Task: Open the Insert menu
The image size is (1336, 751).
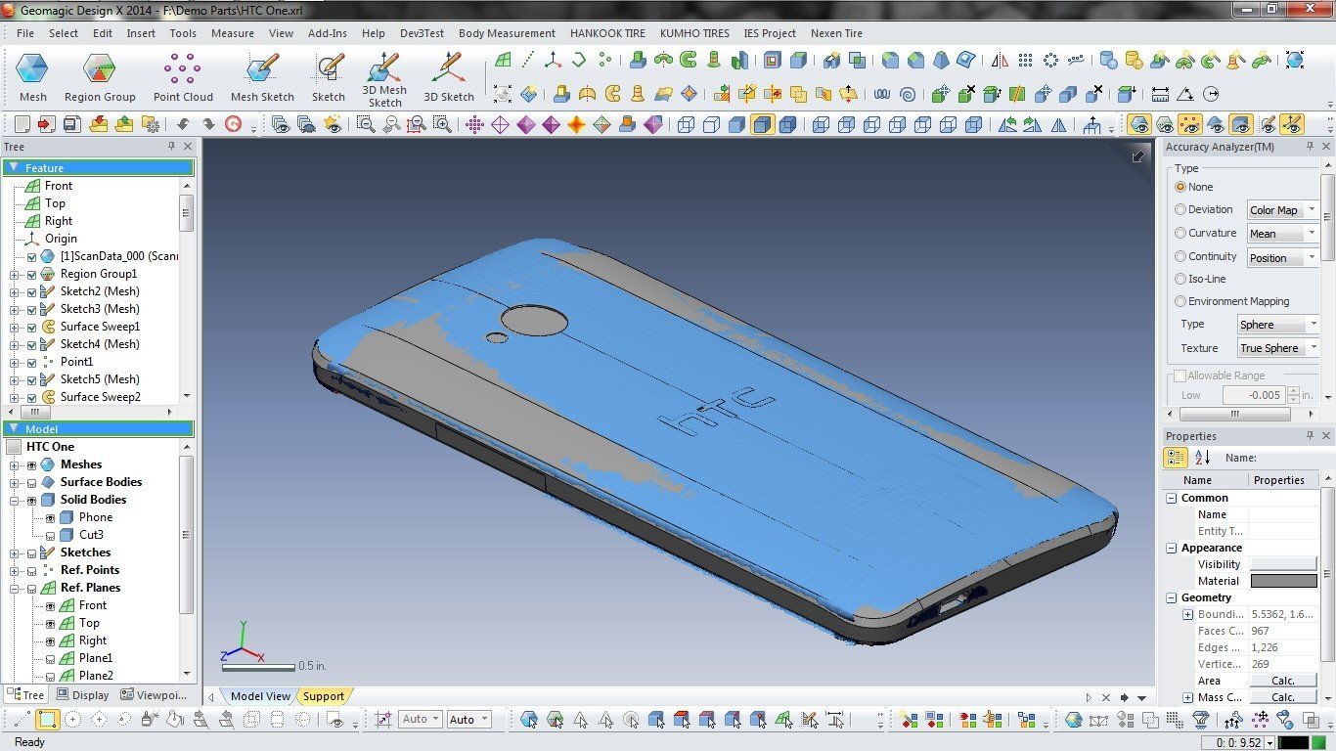Action: point(141,33)
